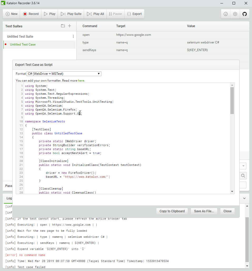Select the open command row
This screenshot has height=271, width=252.
click(163, 35)
